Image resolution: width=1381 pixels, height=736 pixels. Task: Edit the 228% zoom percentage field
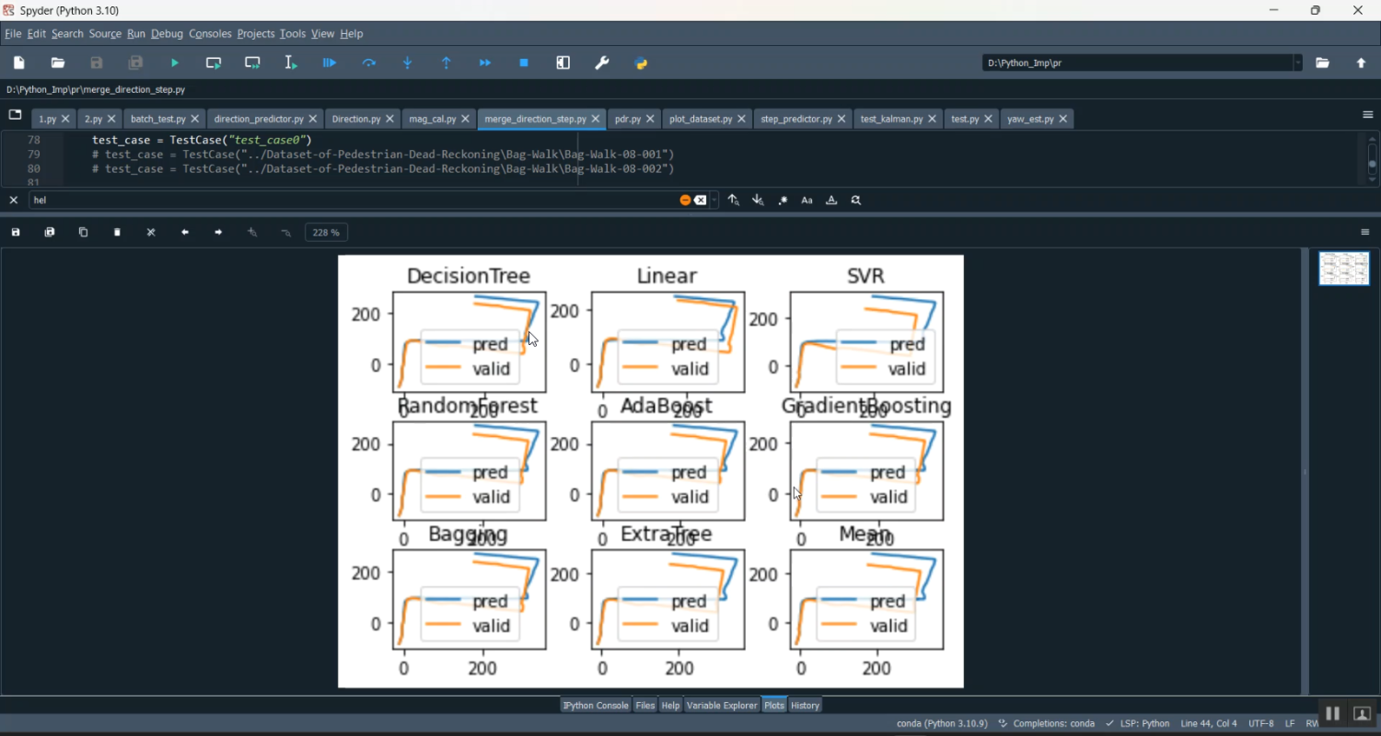[x=326, y=232]
